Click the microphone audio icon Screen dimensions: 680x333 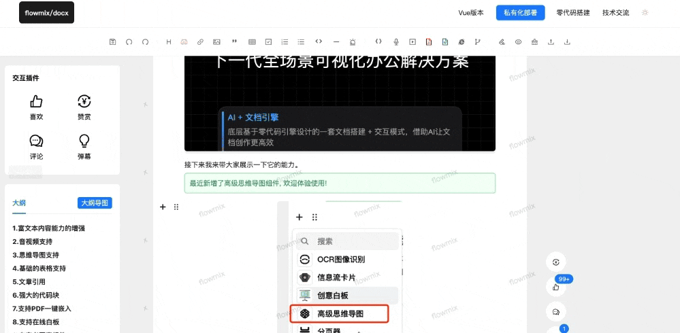pyautogui.click(x=396, y=42)
